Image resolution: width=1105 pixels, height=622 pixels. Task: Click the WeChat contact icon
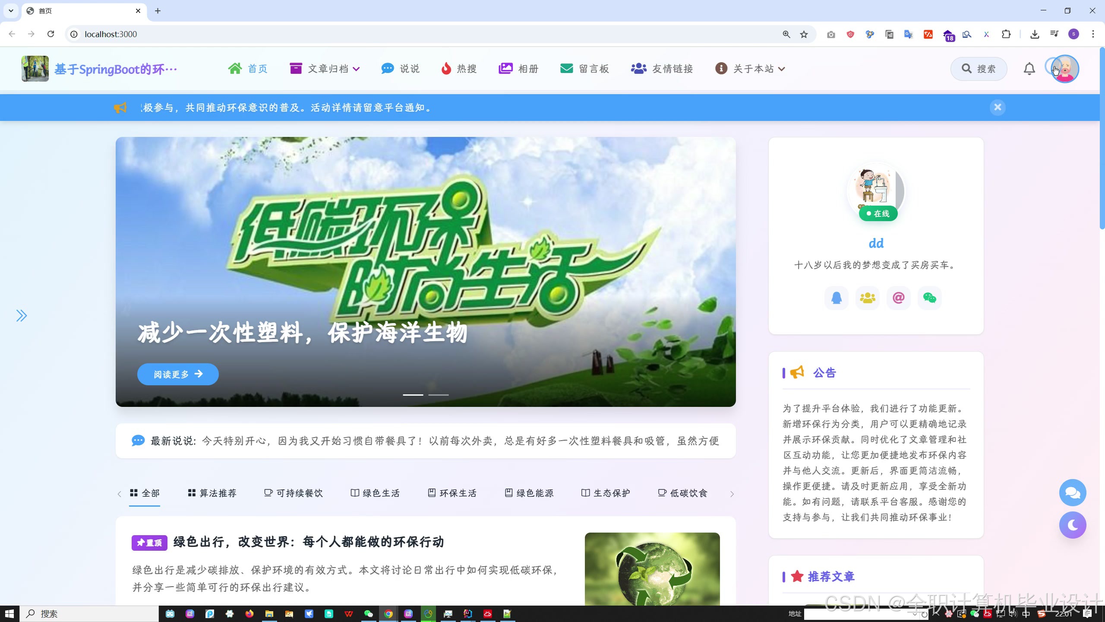click(929, 298)
